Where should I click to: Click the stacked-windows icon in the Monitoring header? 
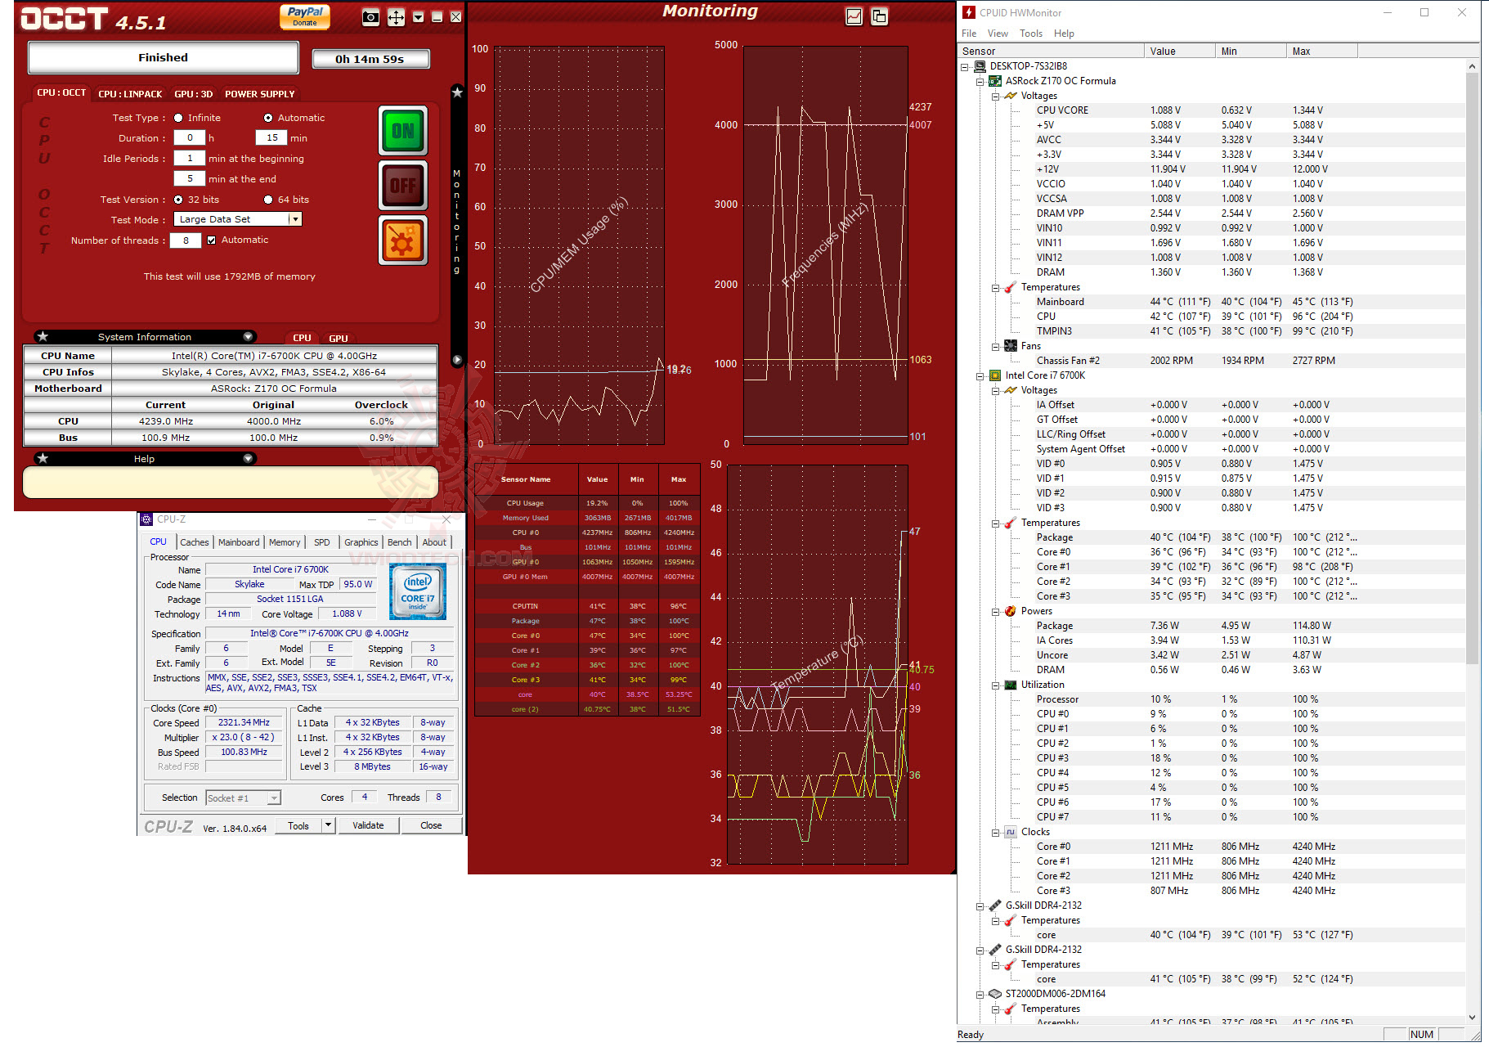click(880, 16)
